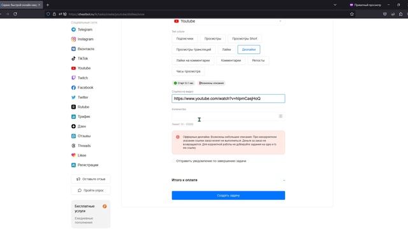408x229 pixels.
Task: Expand the Youtube social network dropdown
Action: (x=228, y=21)
